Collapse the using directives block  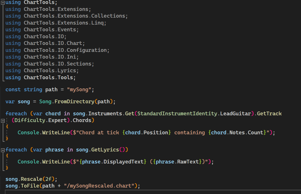[x=3, y=2]
